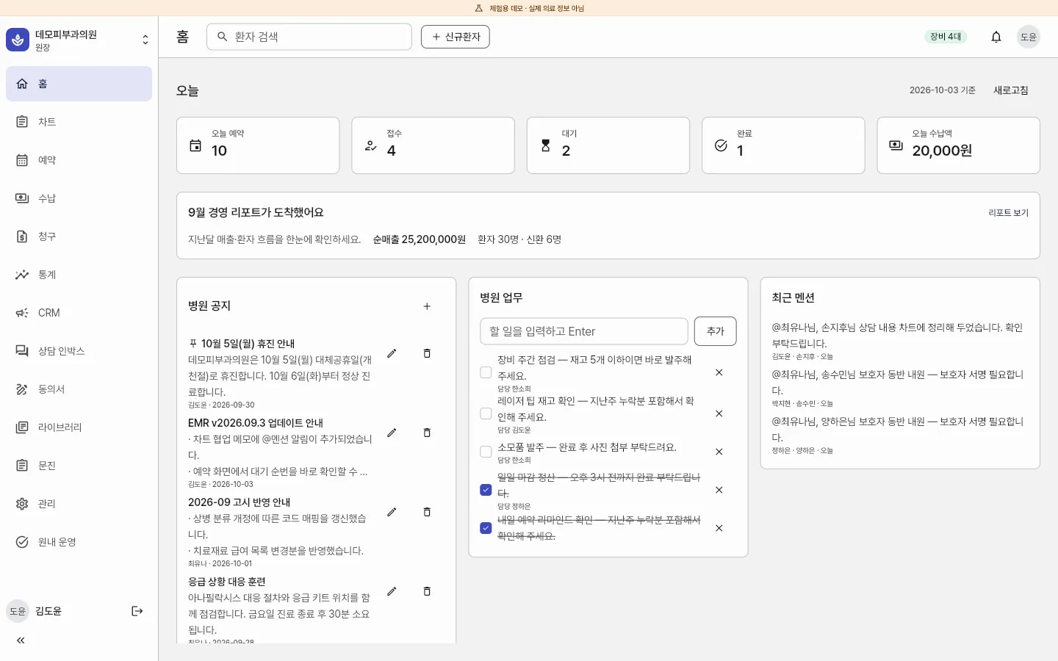Open the 손지후님 상담 내용 mention
This screenshot has height=661, width=1058.
coord(900,342)
